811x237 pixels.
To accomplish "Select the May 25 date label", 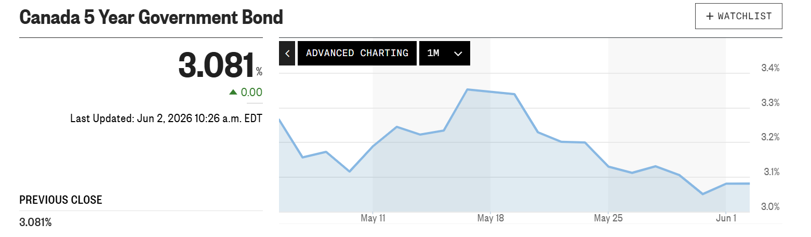I will click(608, 217).
